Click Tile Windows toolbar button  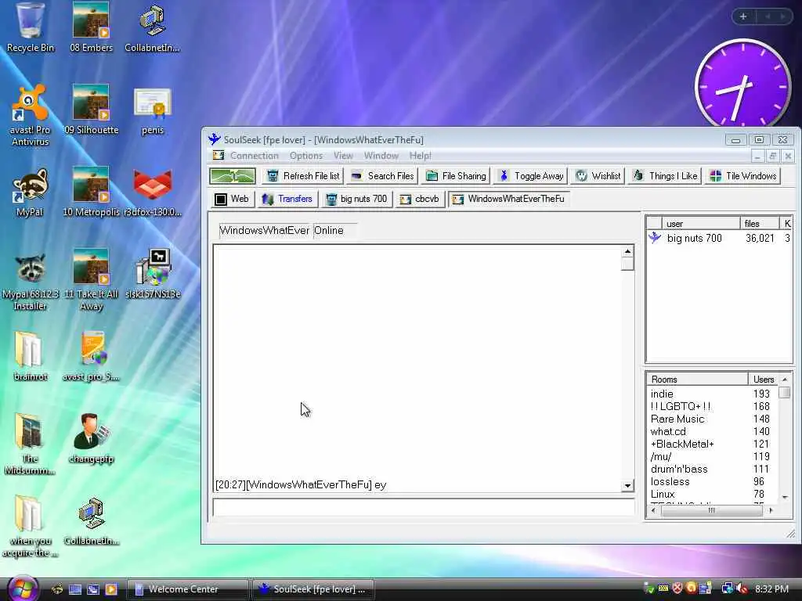tap(743, 176)
